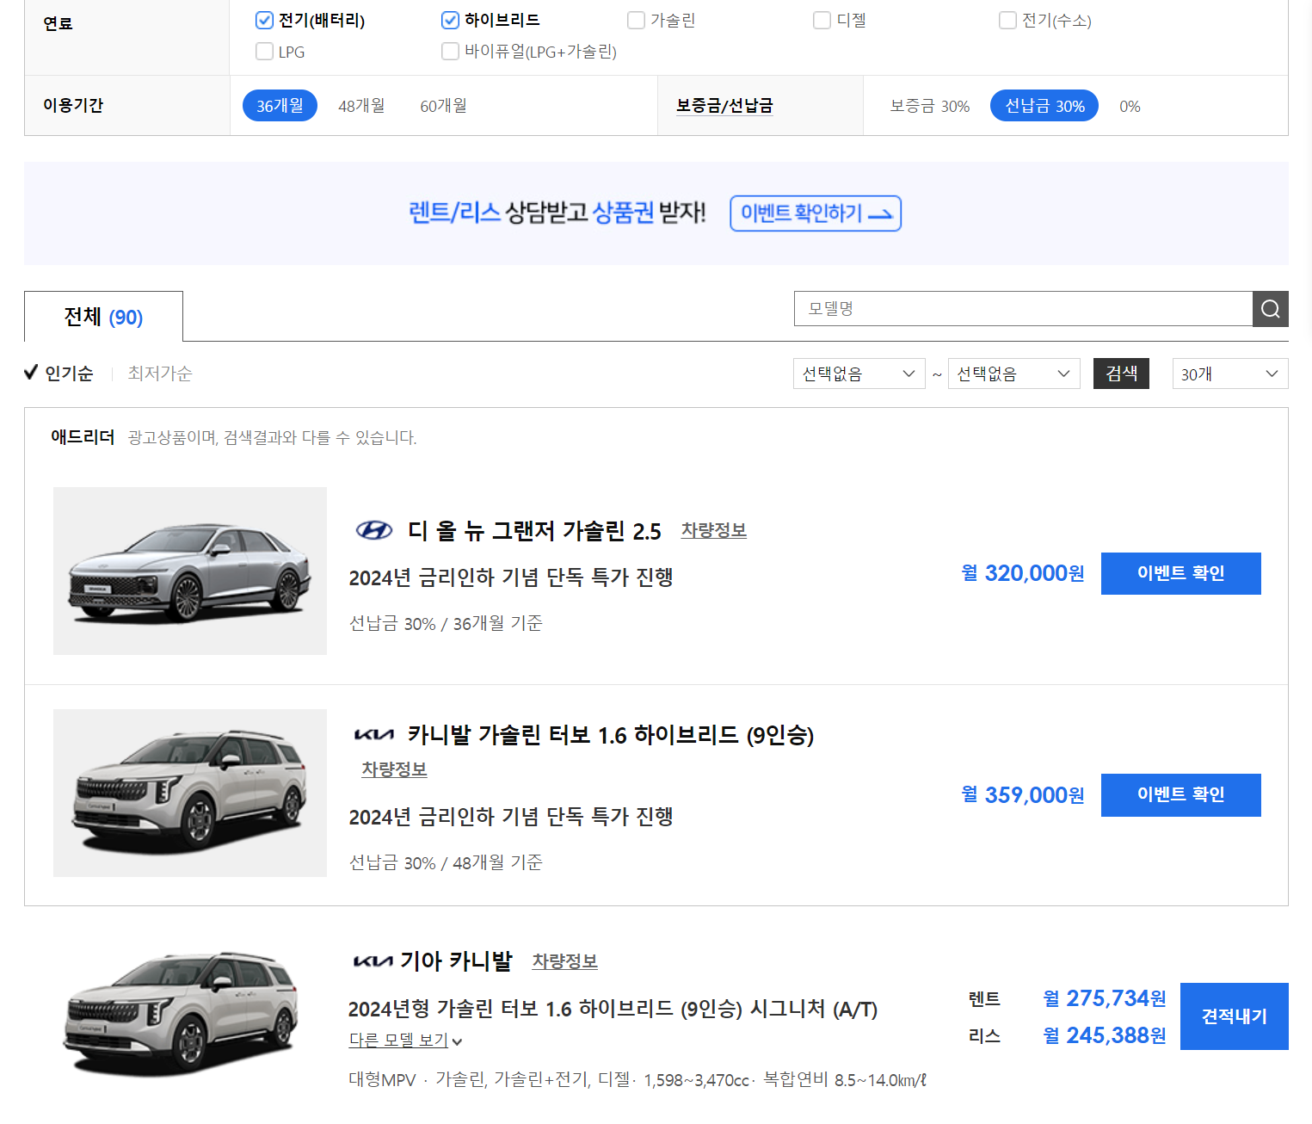Check the 디젤 fuel checkbox
Screen dimensions: 1312x1124
pos(822,20)
